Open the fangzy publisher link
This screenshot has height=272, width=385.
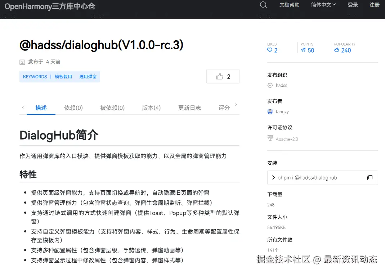pos(282,112)
